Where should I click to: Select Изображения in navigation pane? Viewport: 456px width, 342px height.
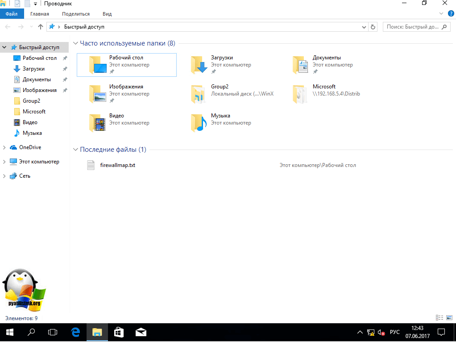[x=39, y=90]
